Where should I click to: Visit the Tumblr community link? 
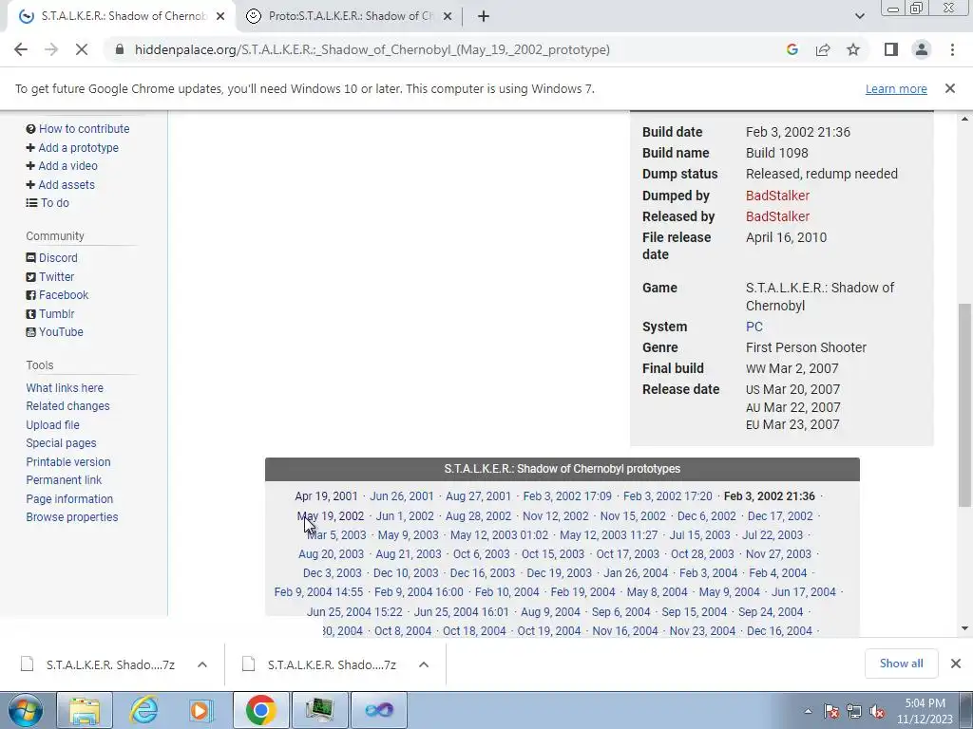(x=56, y=313)
